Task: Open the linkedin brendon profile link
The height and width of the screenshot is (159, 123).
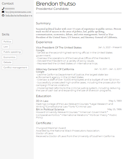Action: 19,16
